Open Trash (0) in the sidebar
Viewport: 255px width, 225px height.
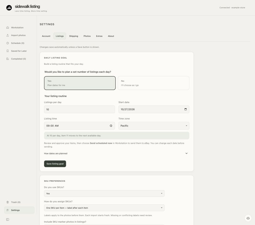point(19,202)
